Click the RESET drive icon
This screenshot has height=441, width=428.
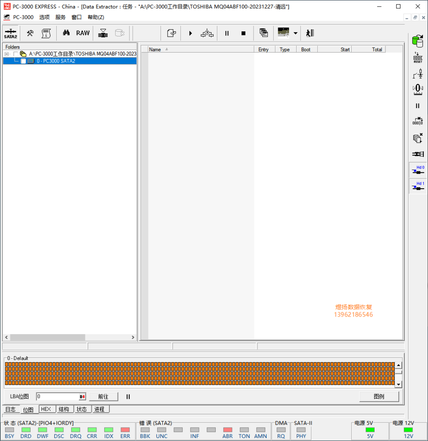418,58
